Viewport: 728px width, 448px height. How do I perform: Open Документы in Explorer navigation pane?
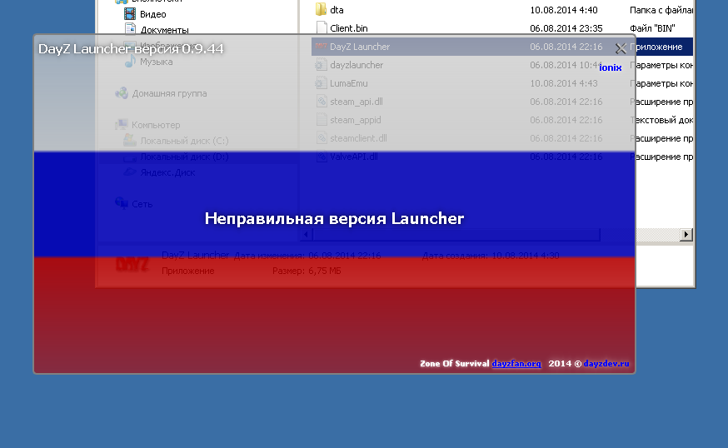[164, 30]
